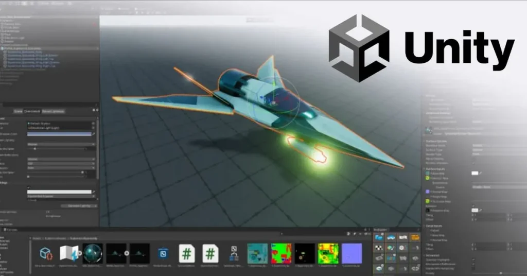Click the white Emission Map color swatch
Screen dimensions: 527x276
(475, 210)
